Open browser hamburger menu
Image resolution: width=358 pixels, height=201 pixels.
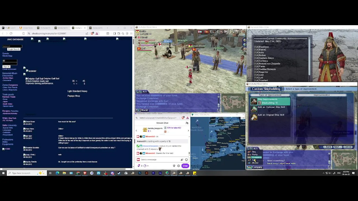click(x=131, y=33)
